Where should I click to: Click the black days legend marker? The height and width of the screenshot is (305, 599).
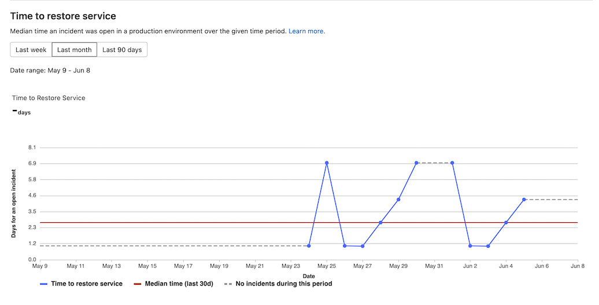pyautogui.click(x=14, y=111)
